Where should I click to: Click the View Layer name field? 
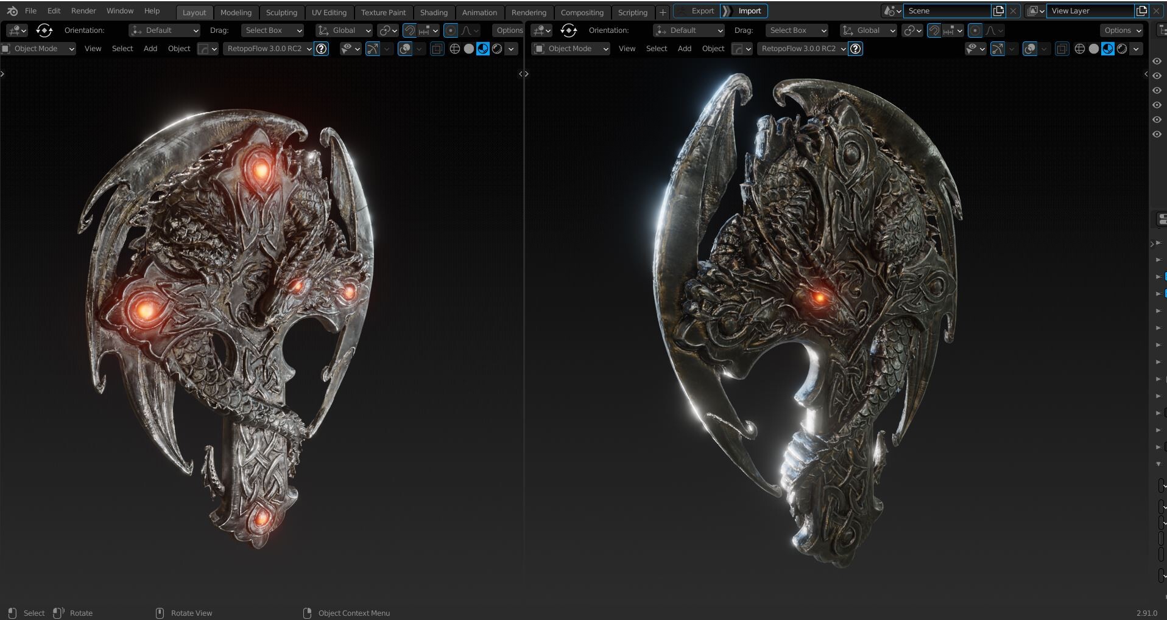[1090, 11]
